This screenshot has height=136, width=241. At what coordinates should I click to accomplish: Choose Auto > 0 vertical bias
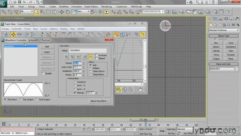(75, 85)
